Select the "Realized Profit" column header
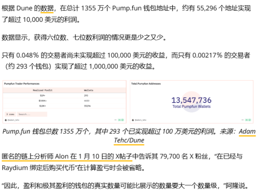Image resolution: width=264 pixels, height=195 pixels. point(42,90)
